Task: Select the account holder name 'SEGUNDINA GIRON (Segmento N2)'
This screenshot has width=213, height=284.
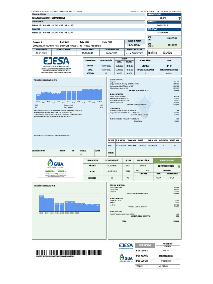Action: (x=48, y=18)
